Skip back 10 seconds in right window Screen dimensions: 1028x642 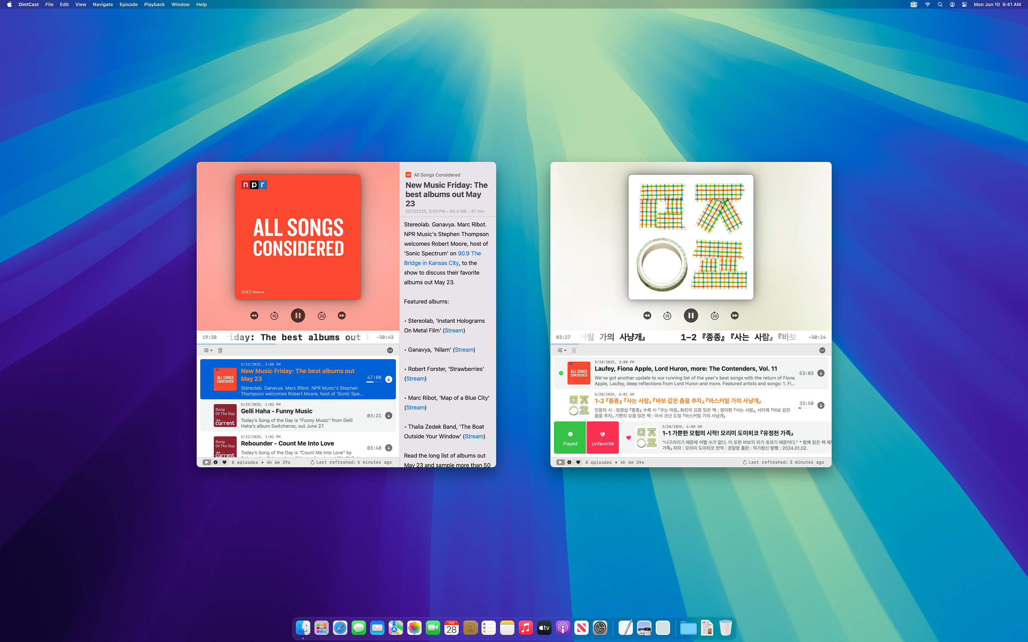(x=667, y=316)
